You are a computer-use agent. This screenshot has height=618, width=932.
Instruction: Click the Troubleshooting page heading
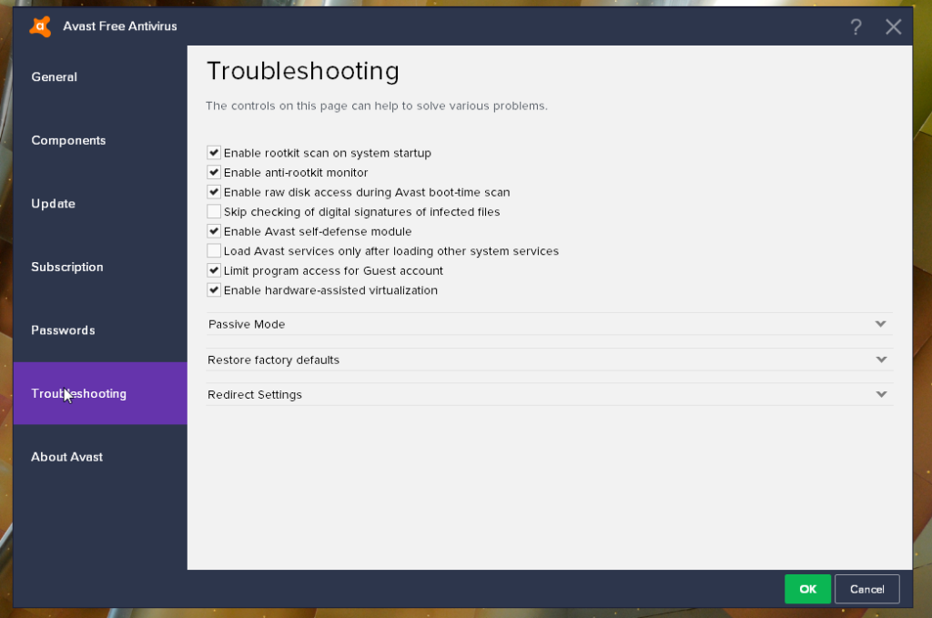[302, 71]
